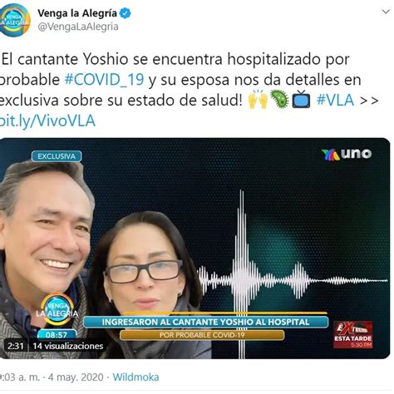Open the tweet options chevron menu
Screen dimensions: 394x394
(x=386, y=12)
